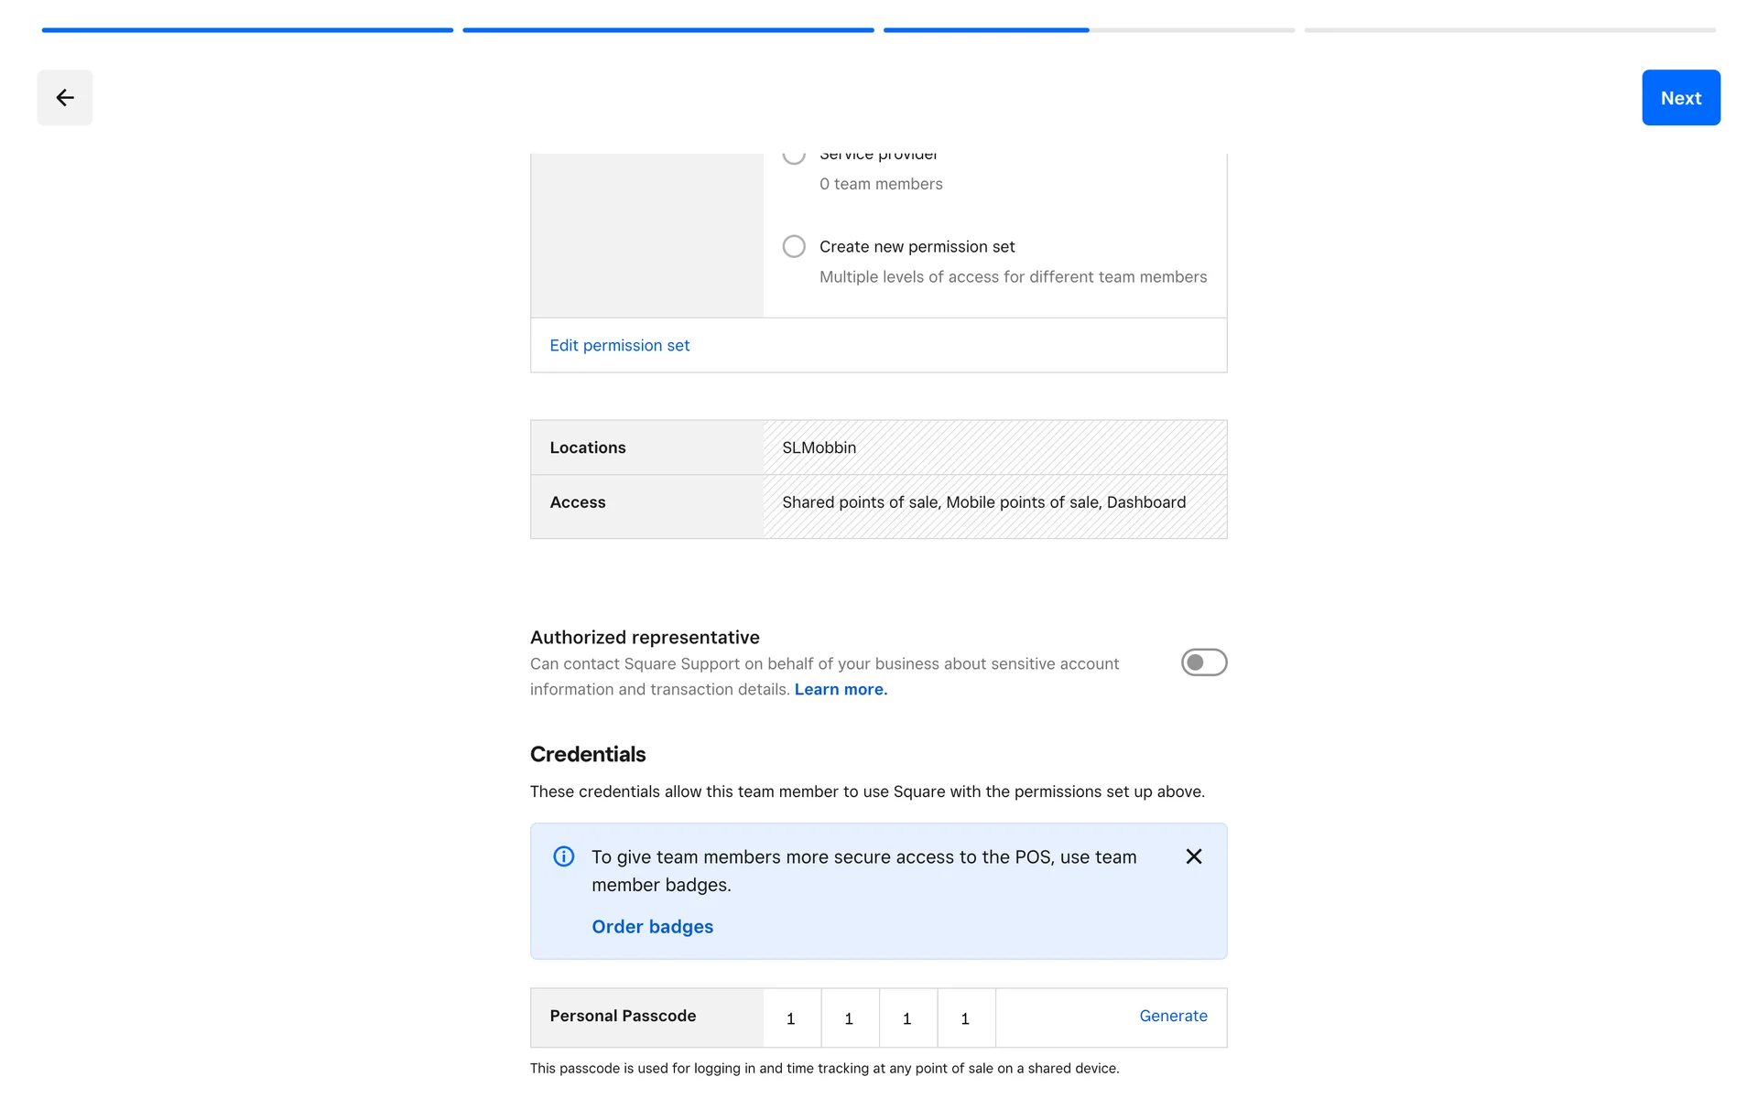Click the Order badges link

[x=652, y=927]
